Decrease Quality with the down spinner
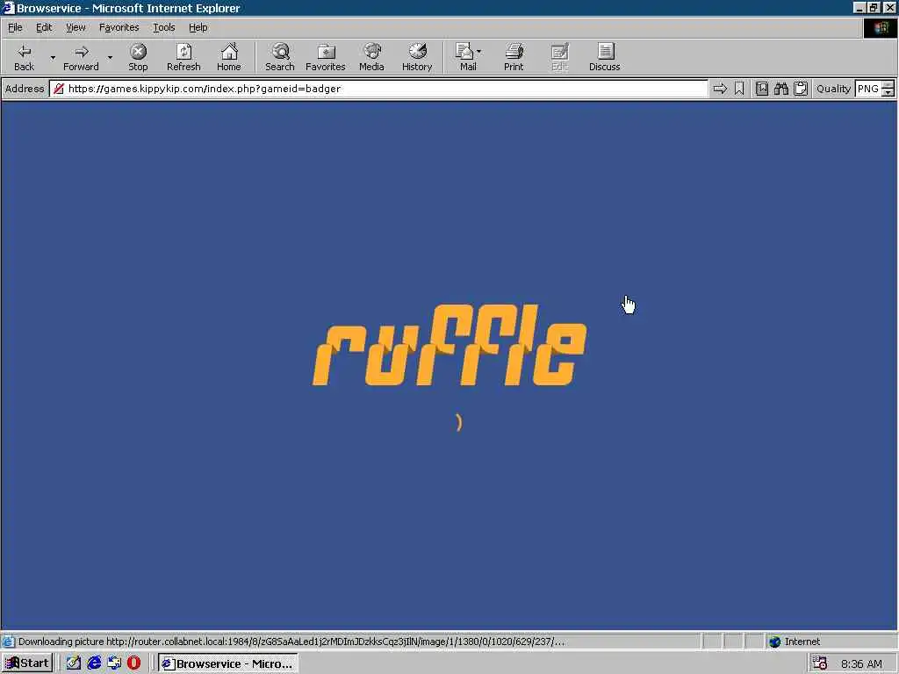This screenshot has width=899, height=674. [888, 93]
